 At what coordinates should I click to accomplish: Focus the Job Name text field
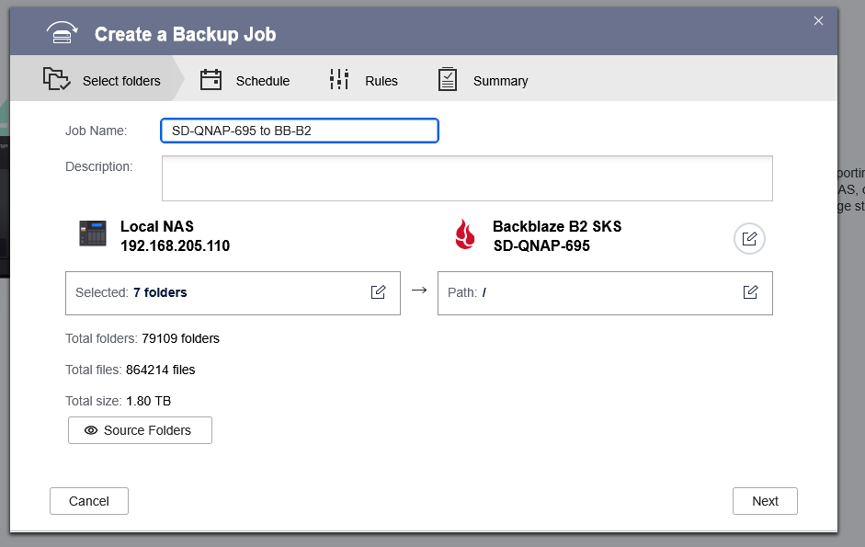click(x=300, y=131)
